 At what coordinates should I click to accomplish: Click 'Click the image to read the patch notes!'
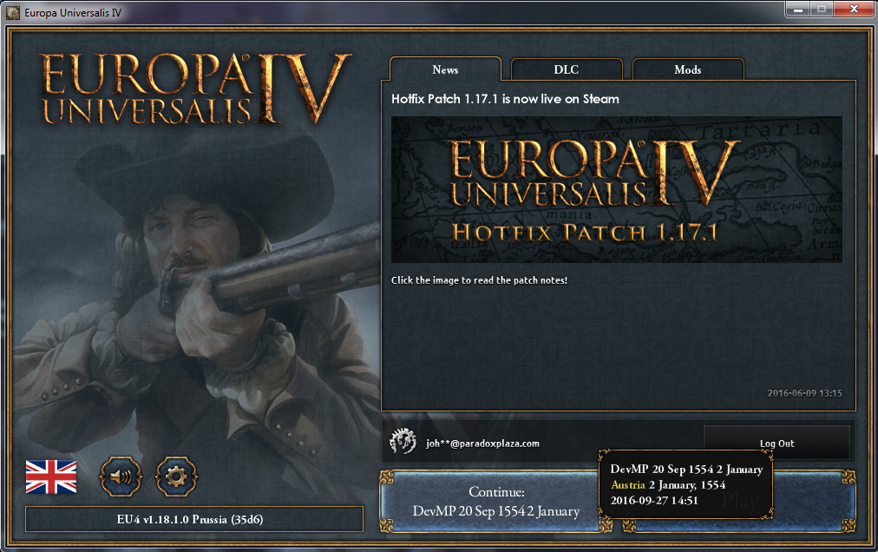479,280
